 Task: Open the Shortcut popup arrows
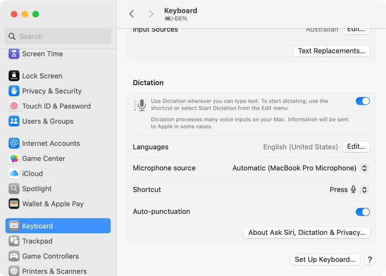[x=364, y=189]
